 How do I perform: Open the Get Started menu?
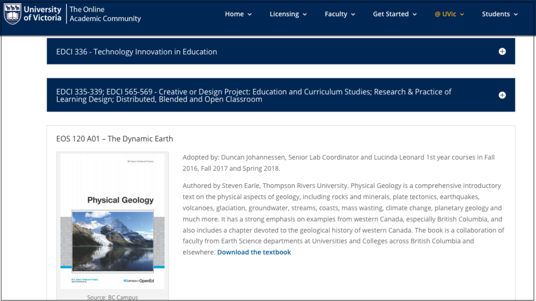coord(395,14)
